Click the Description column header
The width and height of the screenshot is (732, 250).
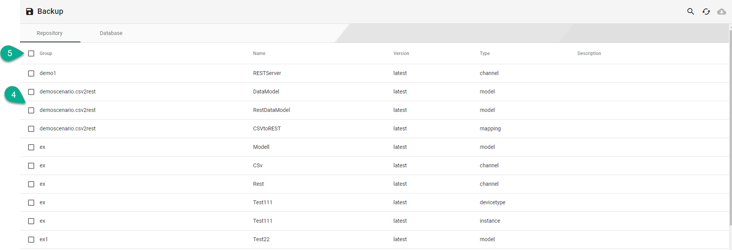coord(589,53)
